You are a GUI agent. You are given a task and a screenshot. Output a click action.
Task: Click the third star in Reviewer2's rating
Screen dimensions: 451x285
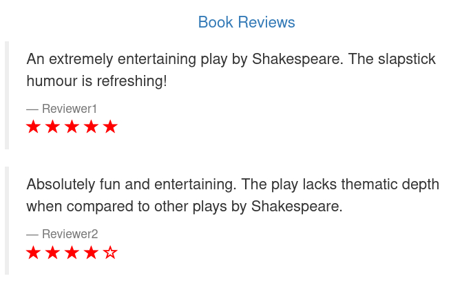(x=72, y=253)
